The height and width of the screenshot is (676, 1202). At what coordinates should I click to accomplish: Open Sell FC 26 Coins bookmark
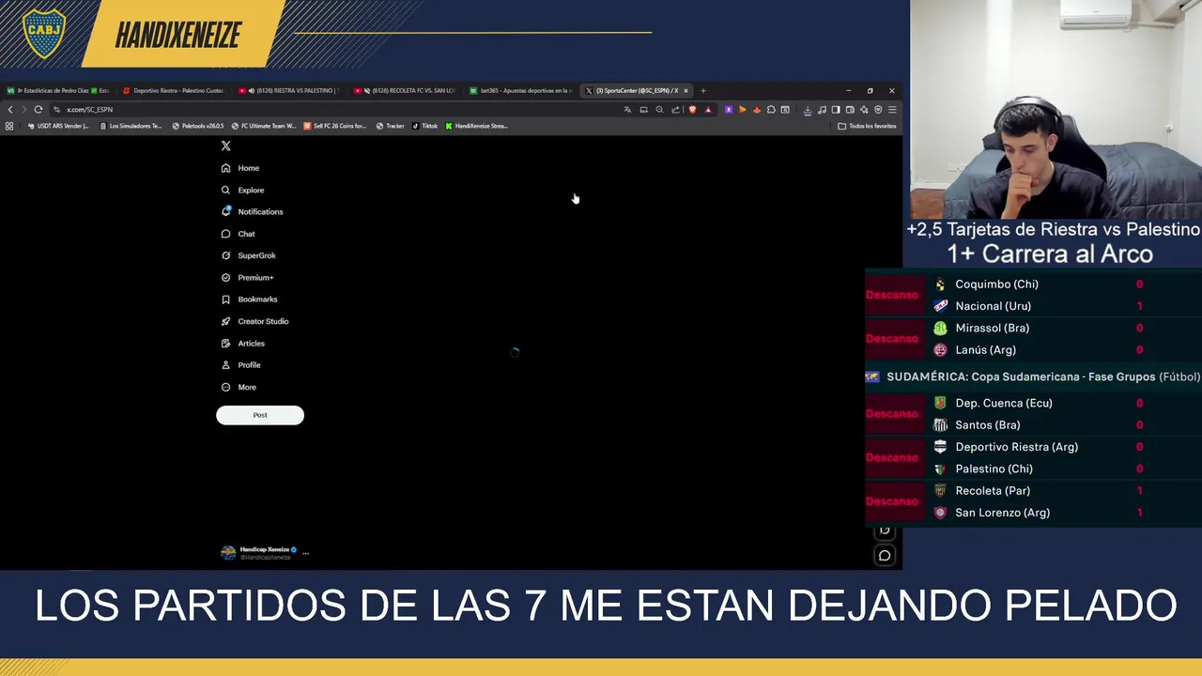click(x=335, y=126)
